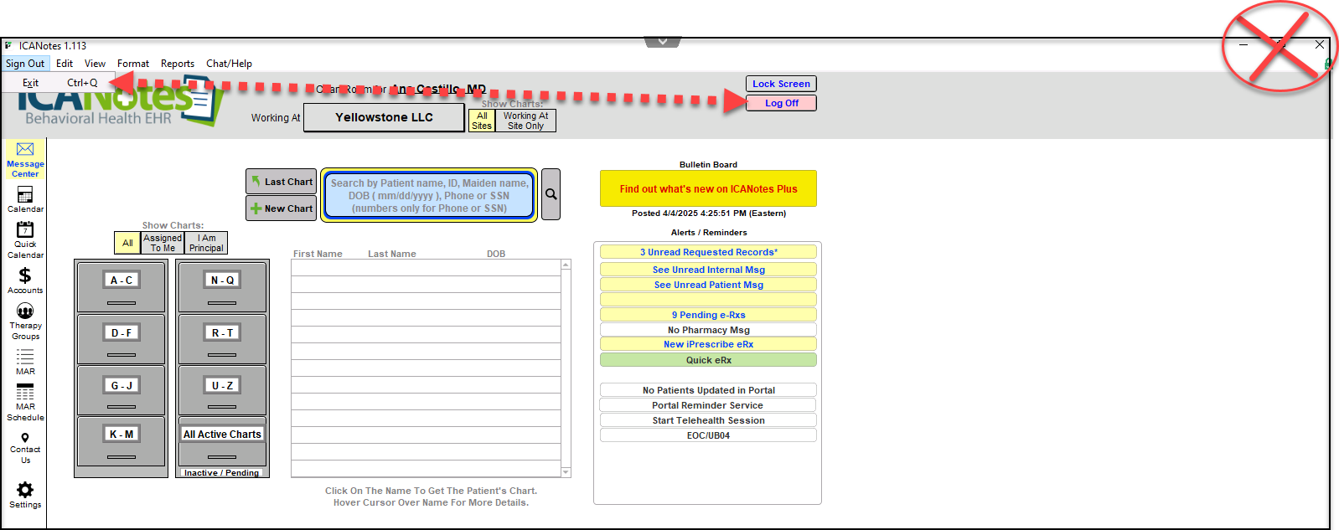Open Accounts dollar sign icon

pyautogui.click(x=25, y=275)
